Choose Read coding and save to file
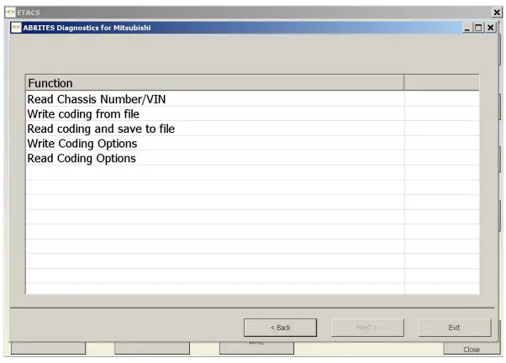This screenshot has height=363, width=506. click(215, 129)
